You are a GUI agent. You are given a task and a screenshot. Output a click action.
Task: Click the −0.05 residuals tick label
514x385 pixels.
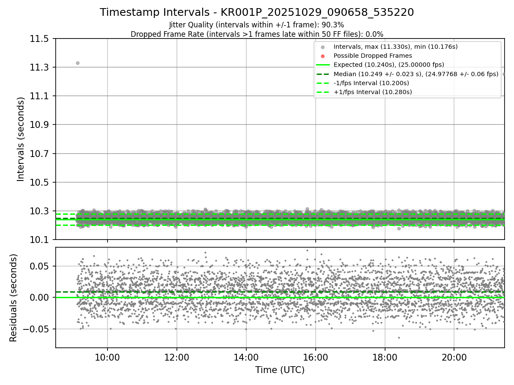35,329
